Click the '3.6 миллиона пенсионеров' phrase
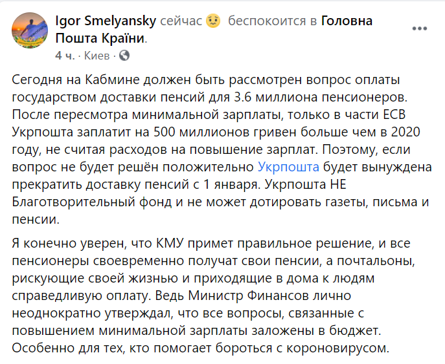445x364 pixels. [321, 97]
